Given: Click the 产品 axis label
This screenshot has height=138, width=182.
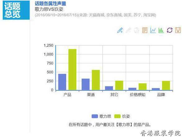Looking at the screenshot, I should tap(67, 95).
